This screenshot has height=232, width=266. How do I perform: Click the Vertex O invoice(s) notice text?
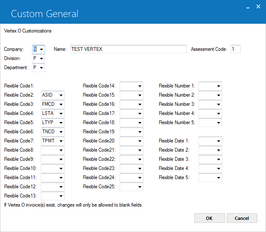[x=73, y=205]
